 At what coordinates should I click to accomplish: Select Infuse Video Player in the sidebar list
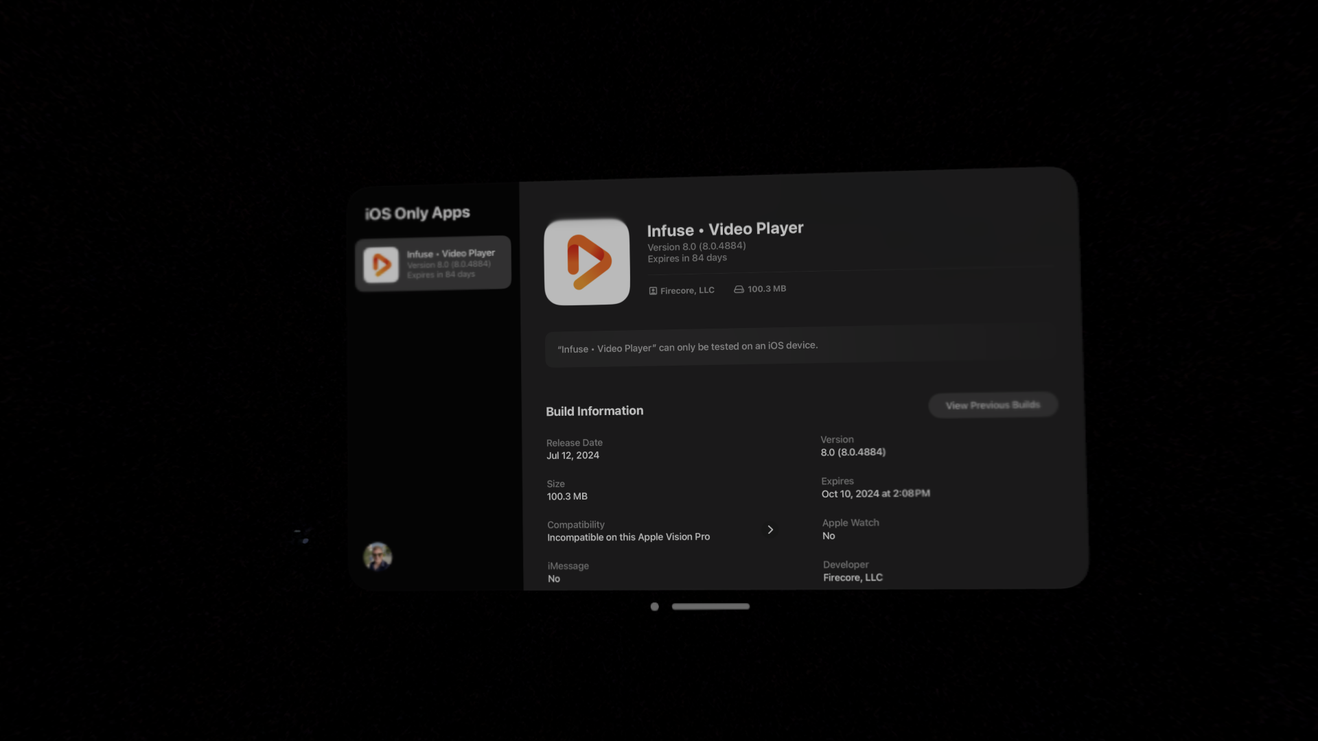coord(450,263)
